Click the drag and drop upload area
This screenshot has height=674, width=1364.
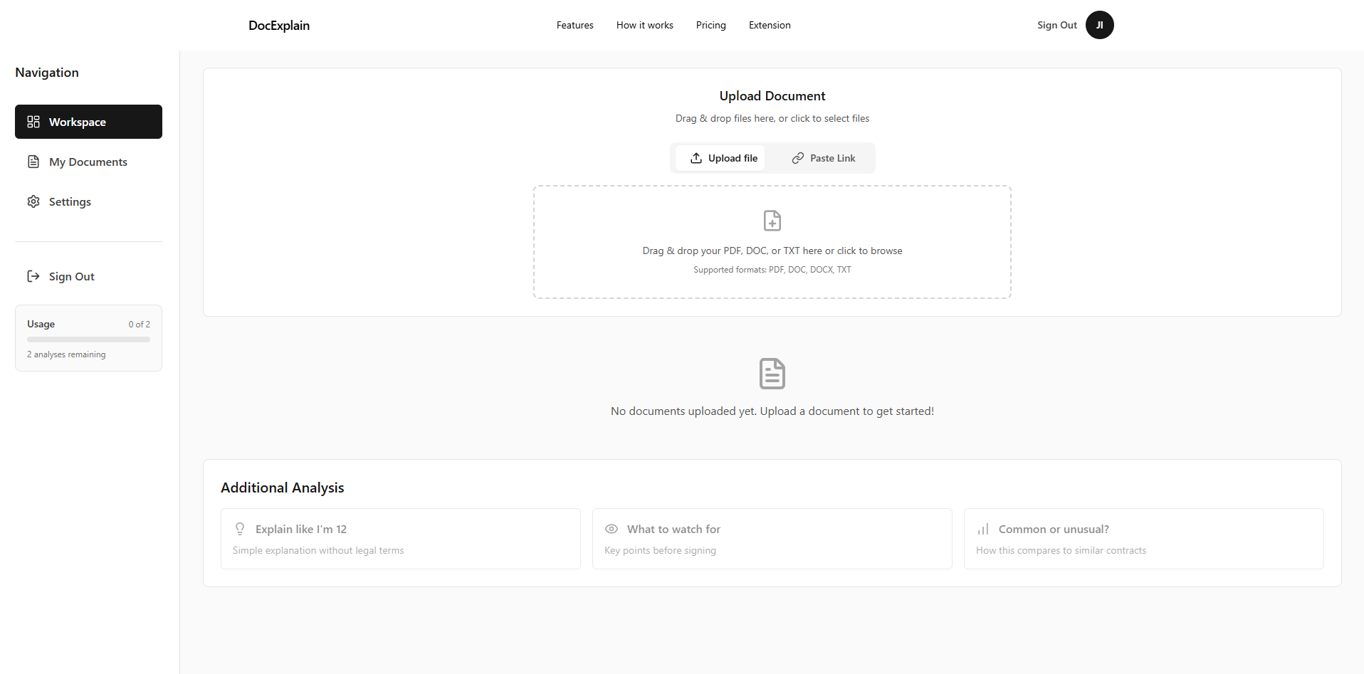click(x=772, y=242)
